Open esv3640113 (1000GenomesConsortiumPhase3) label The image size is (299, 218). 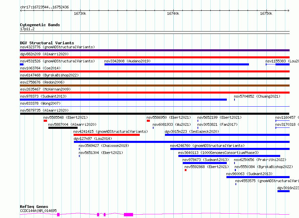click(x=218, y=153)
